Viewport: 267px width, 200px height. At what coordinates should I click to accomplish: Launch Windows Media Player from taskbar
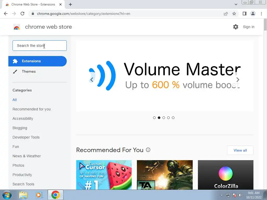[x=39, y=195]
